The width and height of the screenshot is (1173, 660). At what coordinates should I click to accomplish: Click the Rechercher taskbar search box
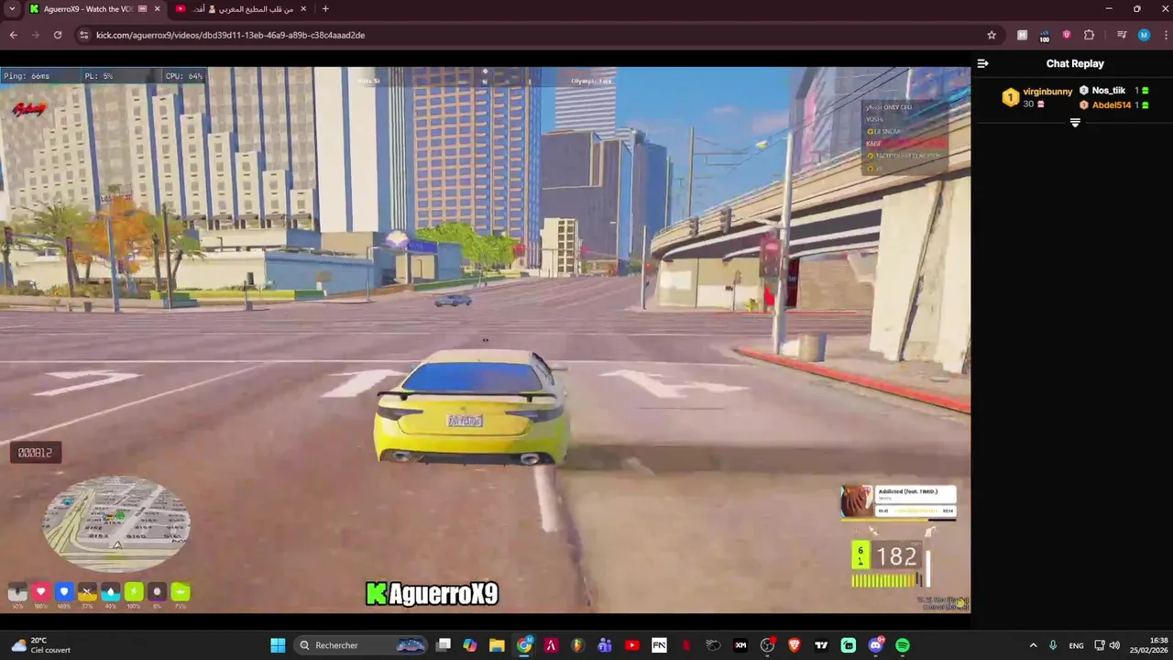(362, 645)
